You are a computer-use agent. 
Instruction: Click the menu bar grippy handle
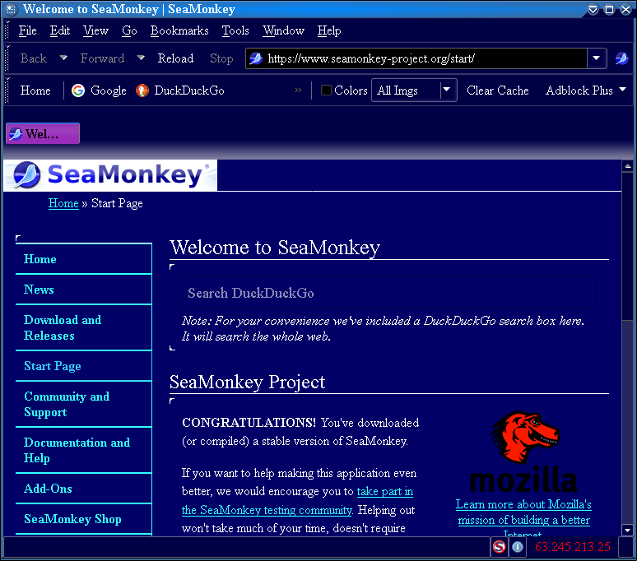(7, 31)
